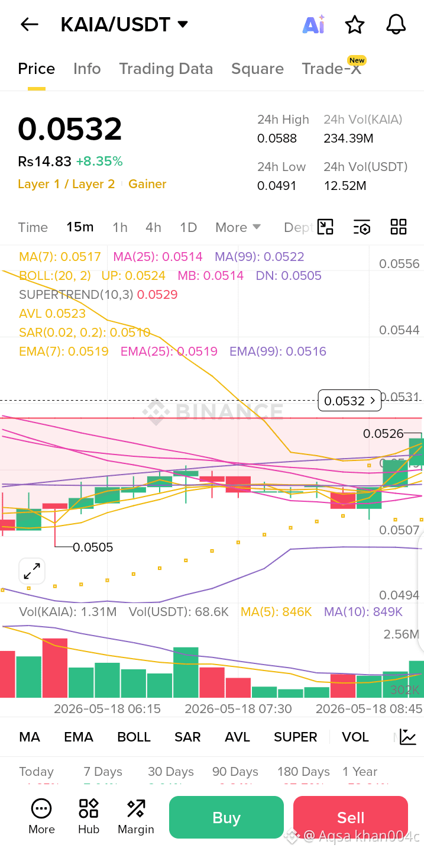Open the chart drawing tools icon
Screen dimensions: 424x851
coord(325,227)
